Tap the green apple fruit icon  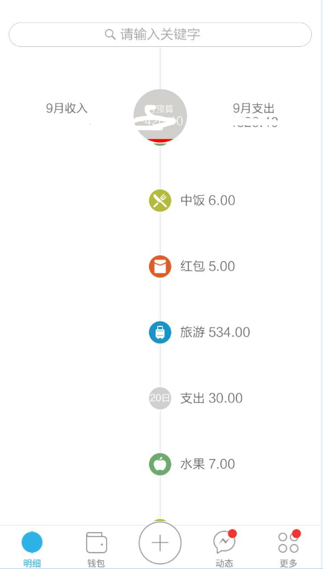pyautogui.click(x=160, y=464)
